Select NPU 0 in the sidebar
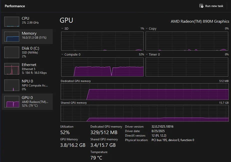Image resolution: width=231 pixels, height=162 pixels. pos(27,85)
